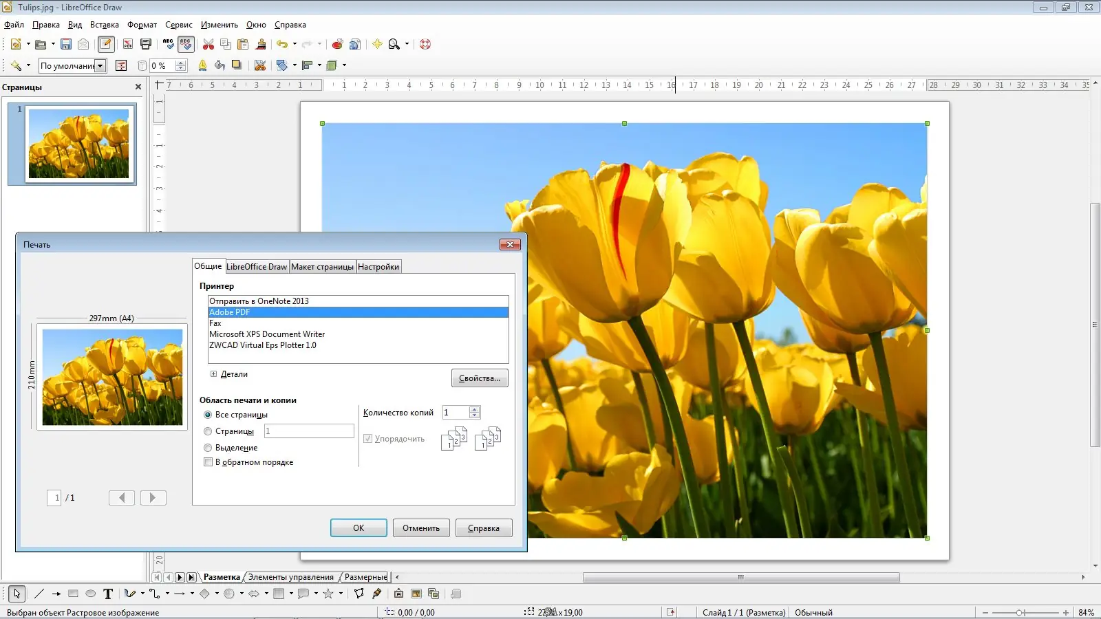Select the Ellipse drawing tool

[x=90, y=594]
